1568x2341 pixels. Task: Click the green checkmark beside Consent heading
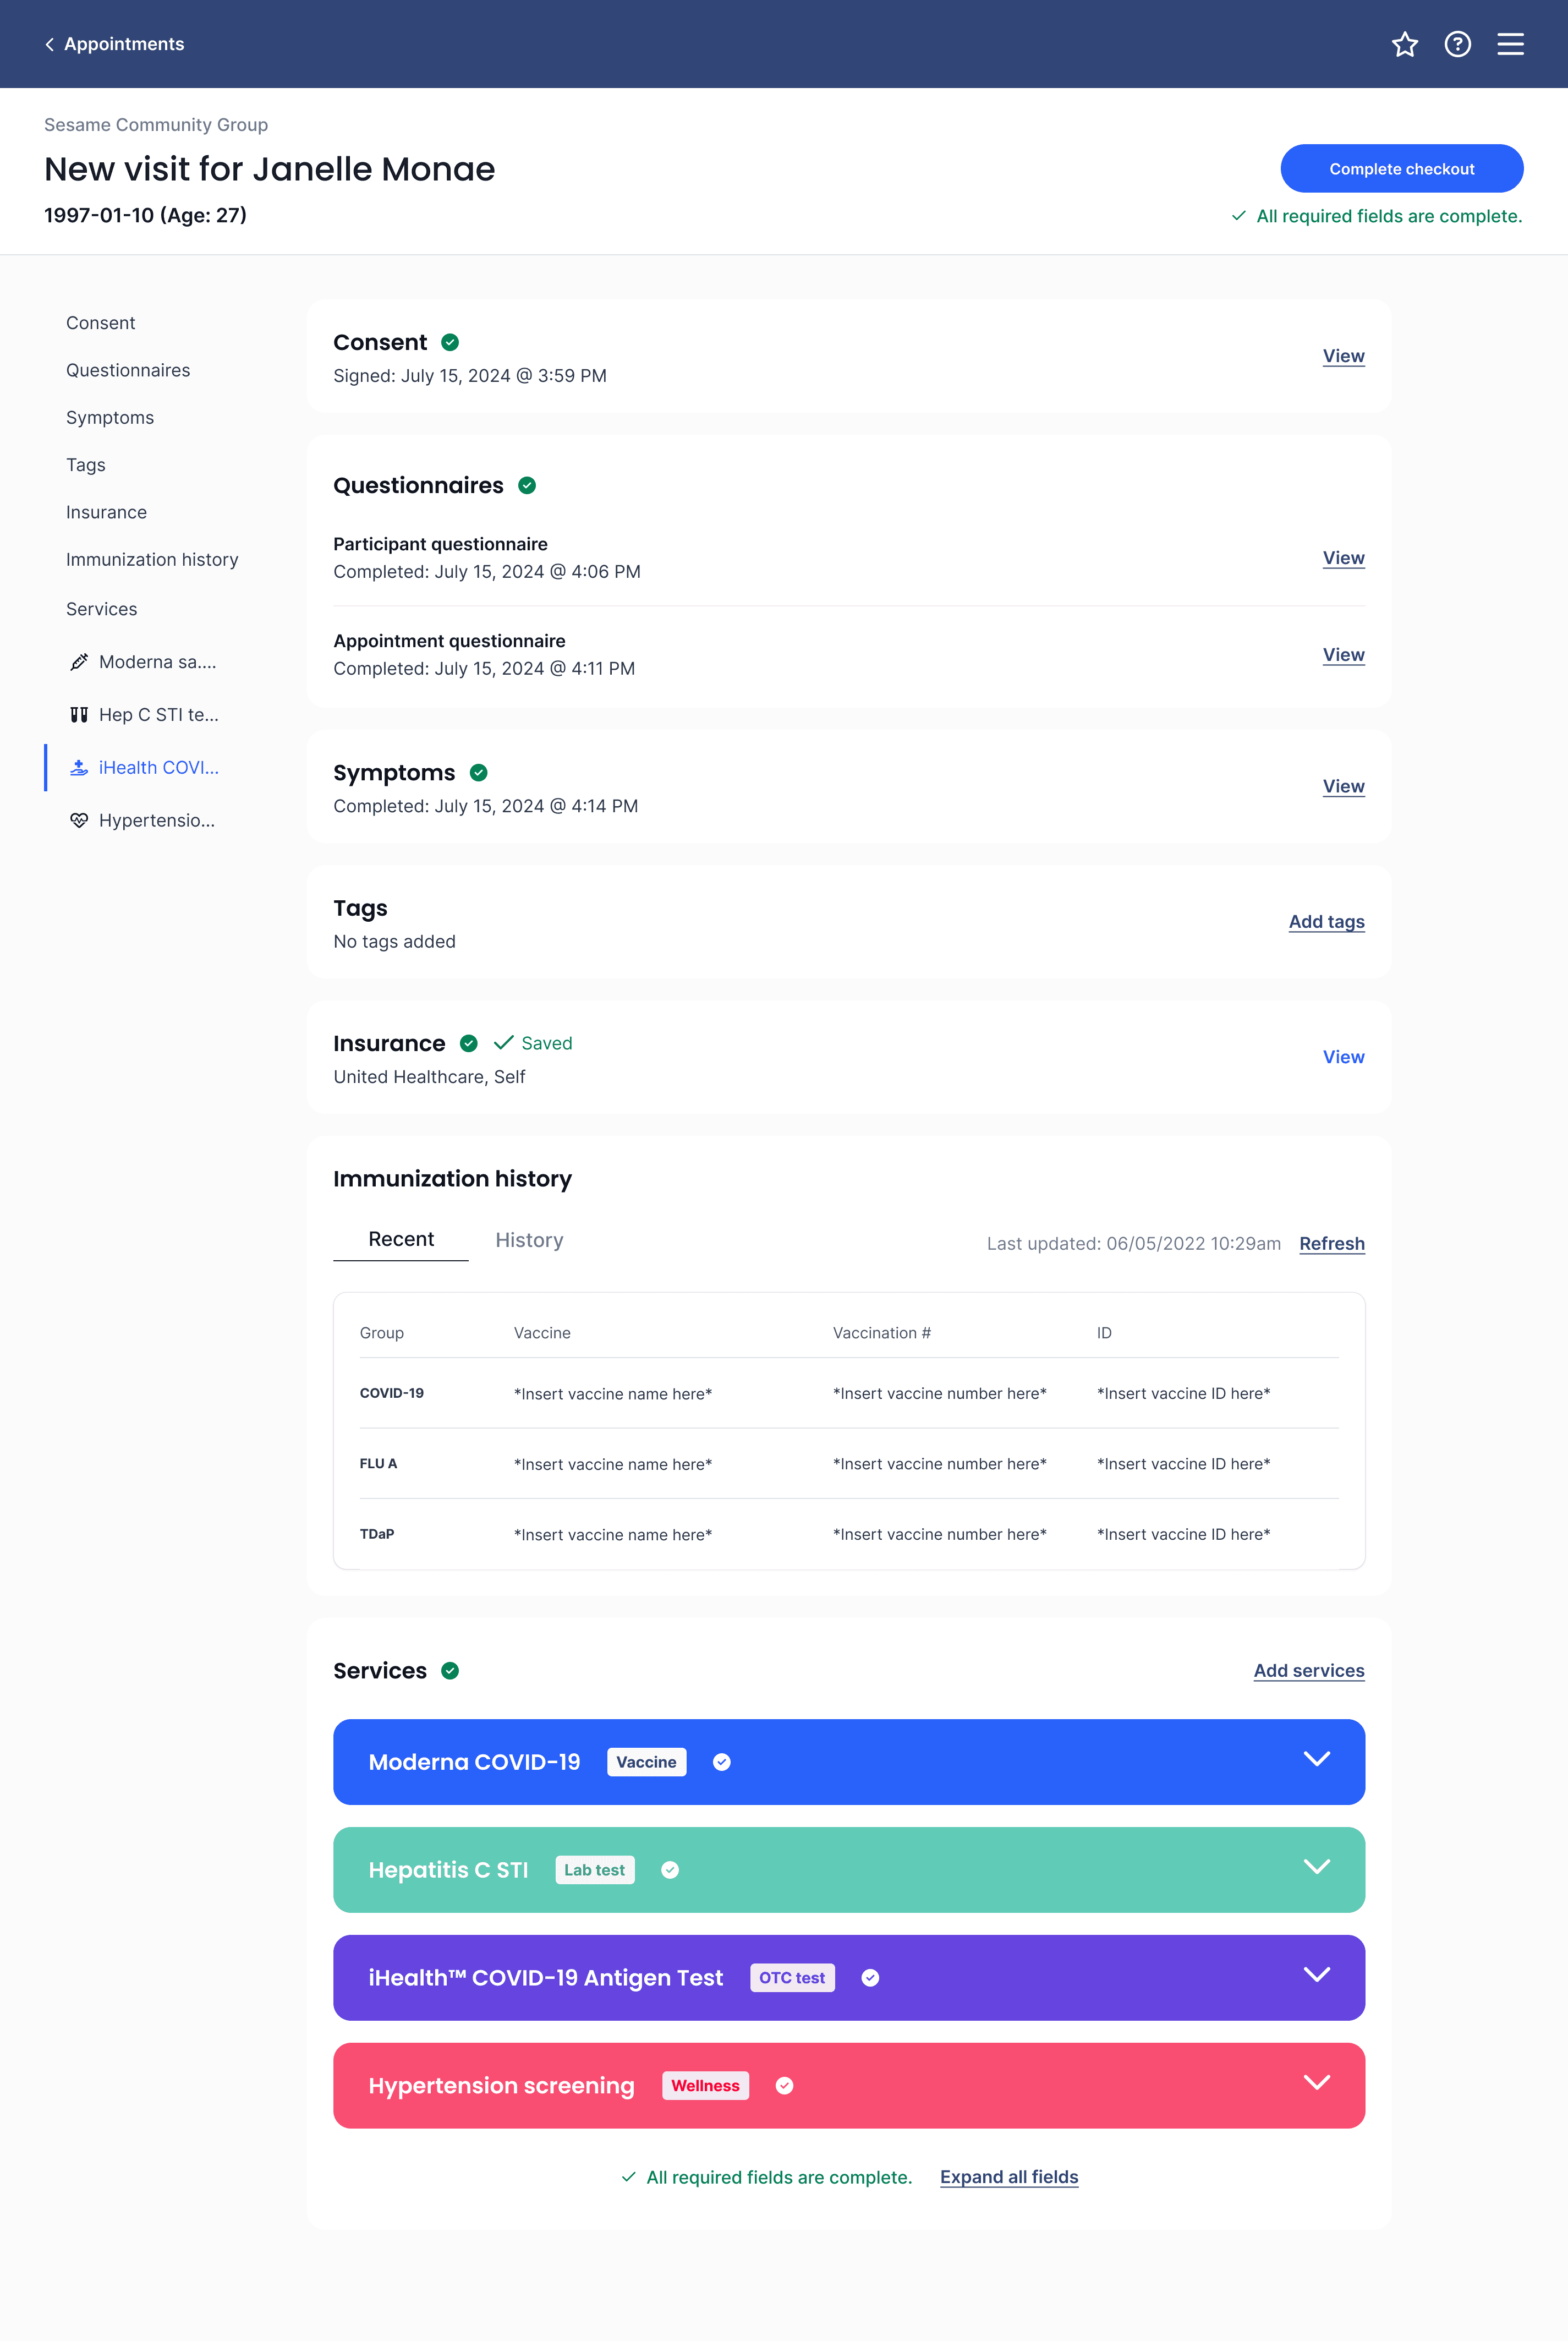[x=450, y=342]
